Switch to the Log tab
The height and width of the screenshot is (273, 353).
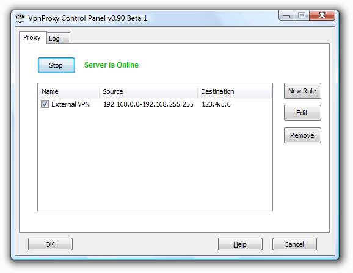click(58, 38)
